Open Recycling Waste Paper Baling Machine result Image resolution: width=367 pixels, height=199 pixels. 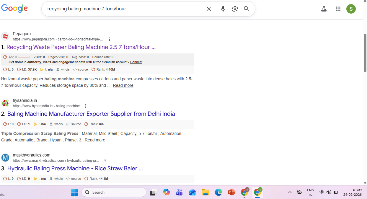(81, 47)
